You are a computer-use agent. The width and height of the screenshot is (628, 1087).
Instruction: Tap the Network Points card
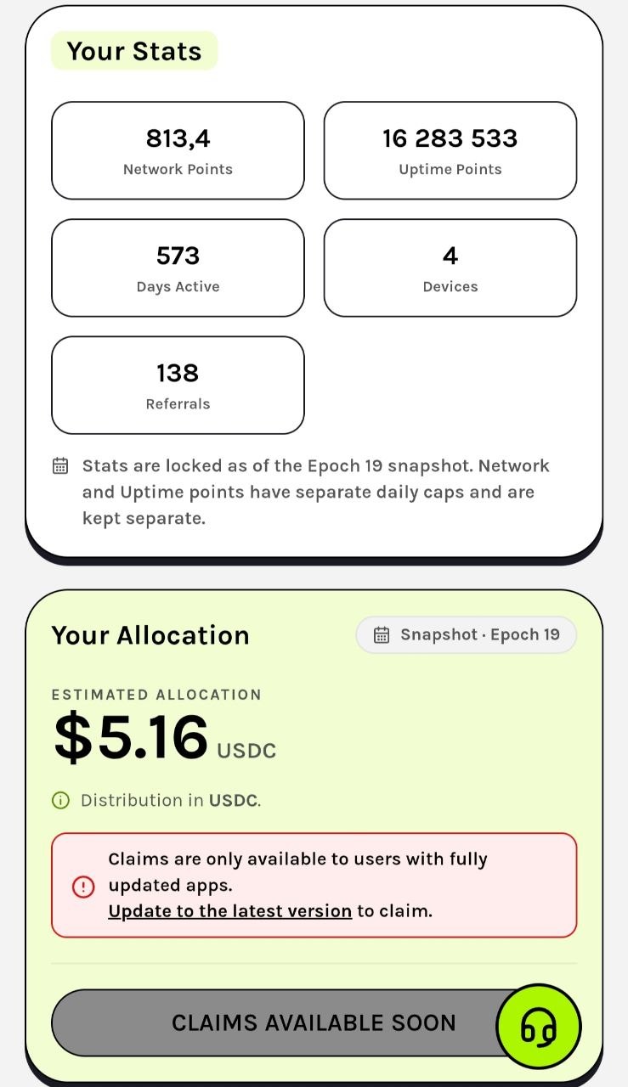pos(178,150)
